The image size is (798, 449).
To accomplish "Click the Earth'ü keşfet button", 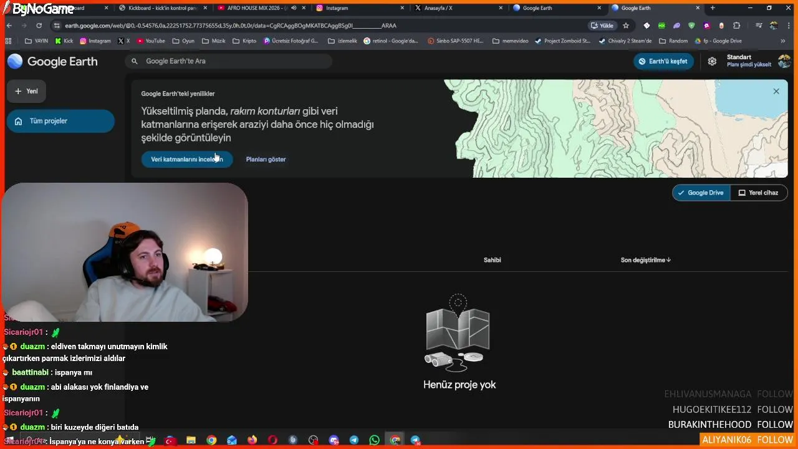I will tap(663, 61).
